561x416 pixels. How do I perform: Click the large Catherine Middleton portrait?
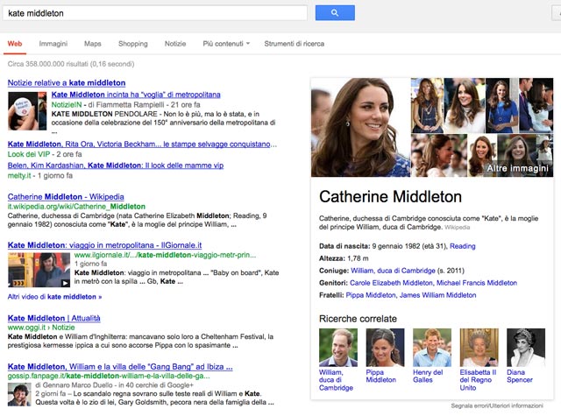click(x=360, y=128)
